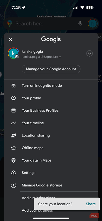Tap the Business Profiles storefront icon
The image size is (102, 221).
(14, 110)
